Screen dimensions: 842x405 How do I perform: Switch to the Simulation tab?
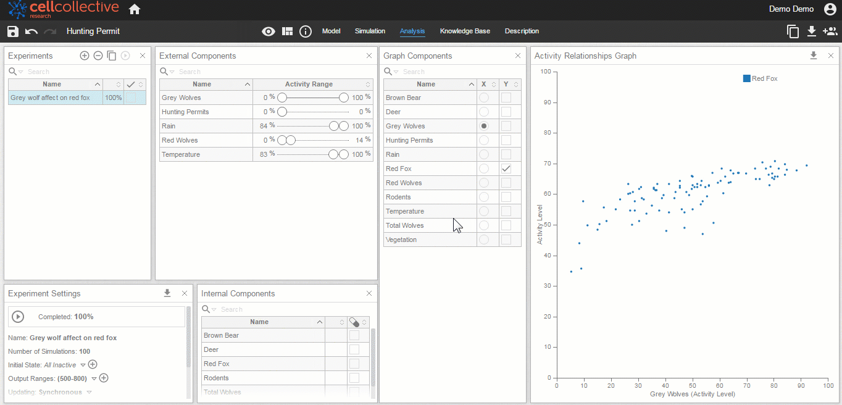(370, 31)
